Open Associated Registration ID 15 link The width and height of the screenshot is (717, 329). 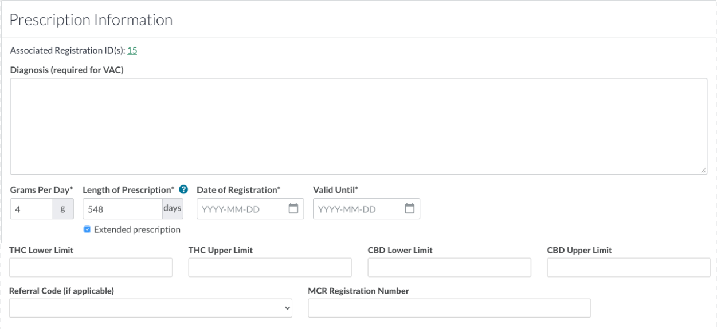click(132, 50)
